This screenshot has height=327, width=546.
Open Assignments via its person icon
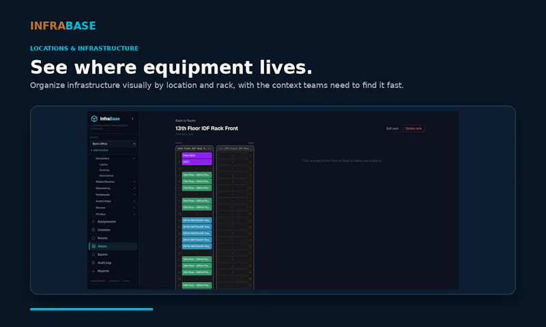point(94,221)
